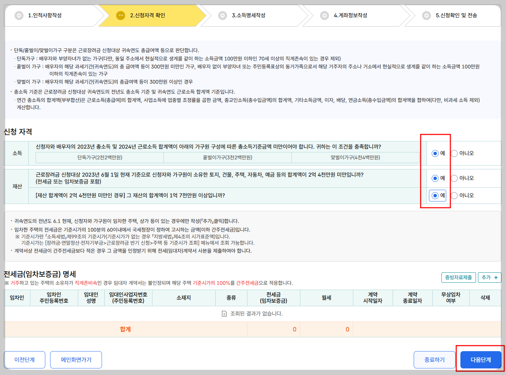The width and height of the screenshot is (506, 375).
Task: Click the circle icon for step 3.소득명세작성
Action: coord(222,15)
